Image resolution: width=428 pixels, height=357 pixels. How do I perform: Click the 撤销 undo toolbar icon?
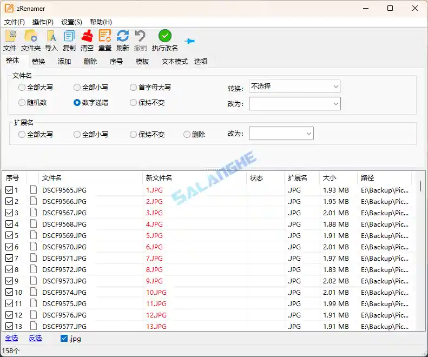pos(140,36)
